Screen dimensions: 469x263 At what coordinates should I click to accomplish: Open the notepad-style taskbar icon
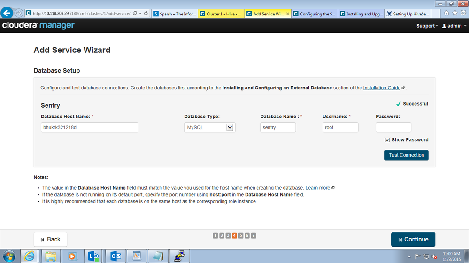[158, 256]
